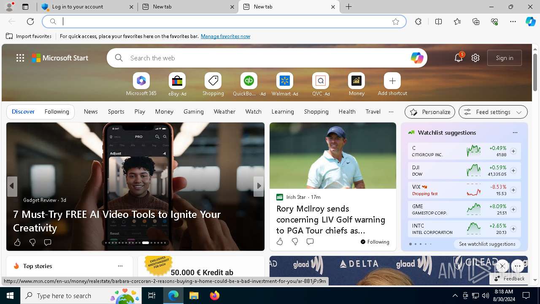Open File Explorer from taskbar
Screen dimensions: 540x304
[194, 296]
